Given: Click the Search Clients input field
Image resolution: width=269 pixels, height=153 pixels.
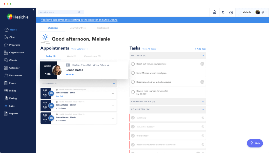Looking at the screenshot, I should point(58,12).
